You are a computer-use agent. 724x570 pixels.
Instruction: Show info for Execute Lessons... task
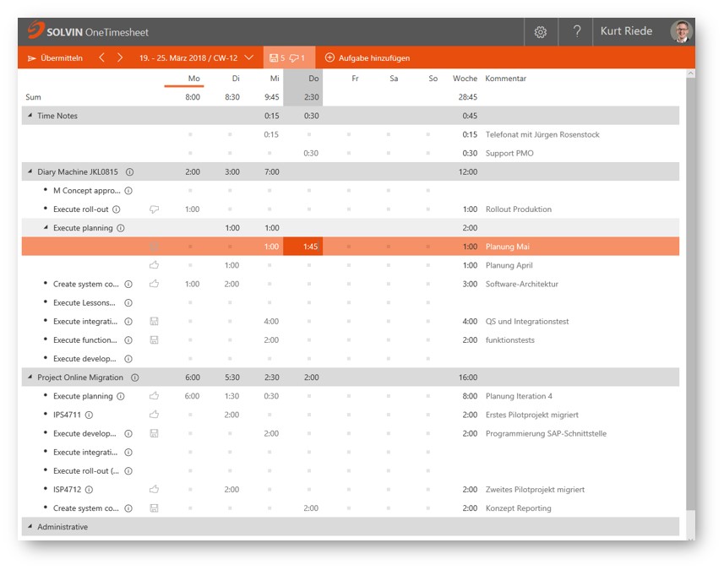[x=128, y=303]
